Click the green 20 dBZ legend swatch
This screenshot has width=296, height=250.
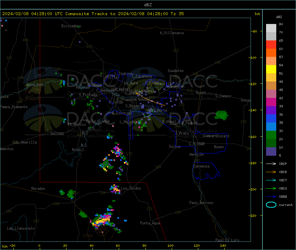pyautogui.click(x=271, y=135)
